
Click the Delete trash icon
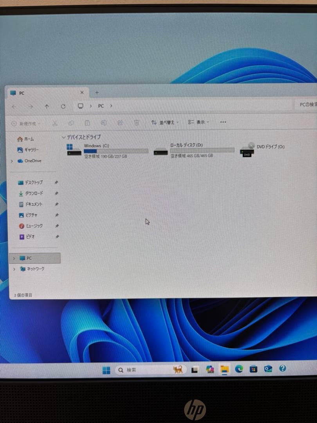(137, 123)
